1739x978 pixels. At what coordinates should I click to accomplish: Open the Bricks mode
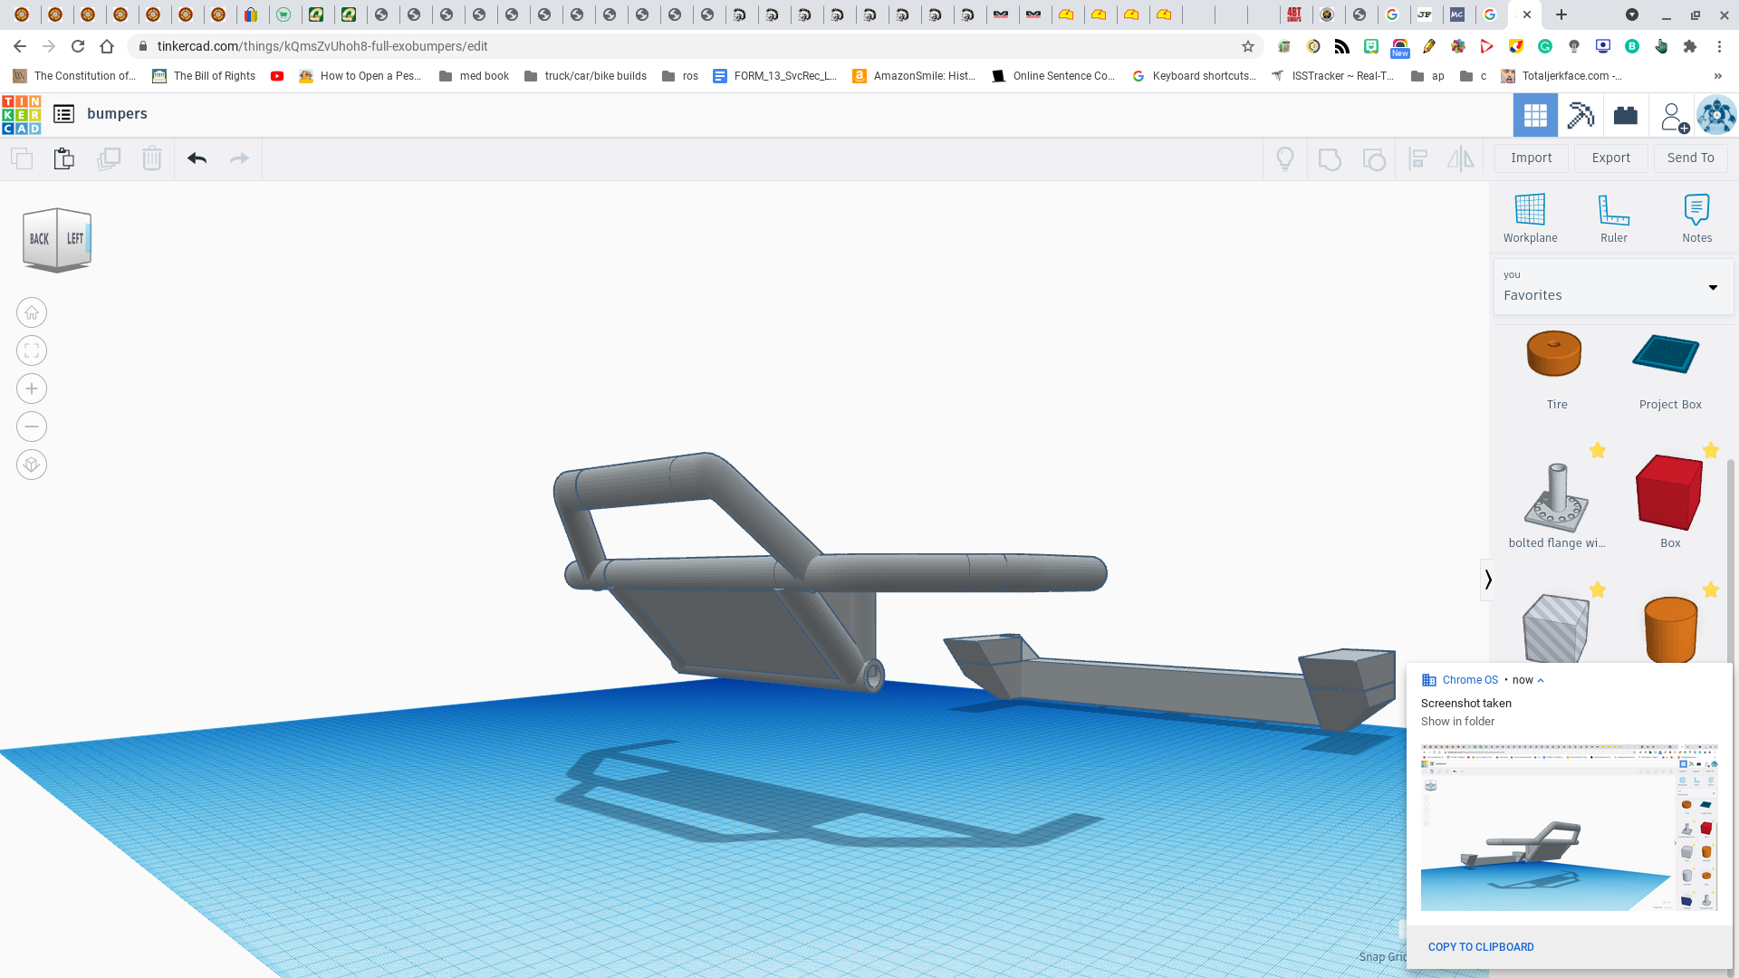point(1626,115)
